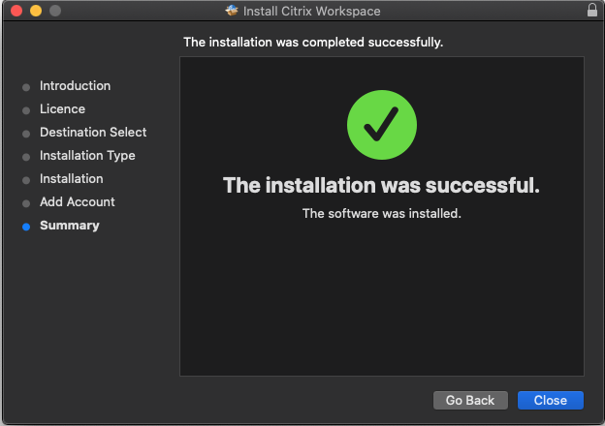
Task: Select the Licence step label
Action: [62, 108]
